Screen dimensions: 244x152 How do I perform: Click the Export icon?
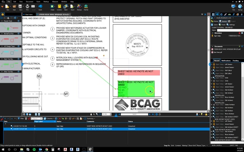click(x=72, y=6)
